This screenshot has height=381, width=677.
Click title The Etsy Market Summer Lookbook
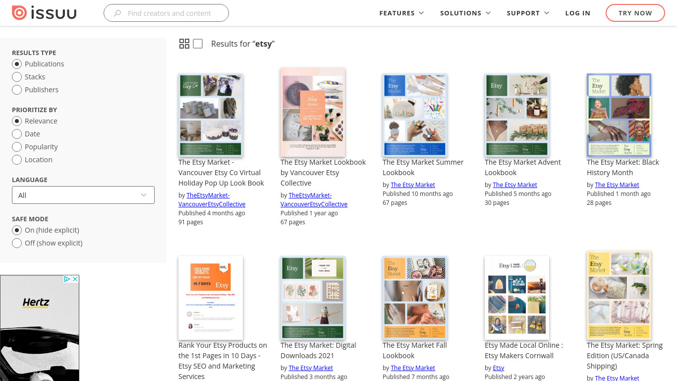click(x=423, y=167)
